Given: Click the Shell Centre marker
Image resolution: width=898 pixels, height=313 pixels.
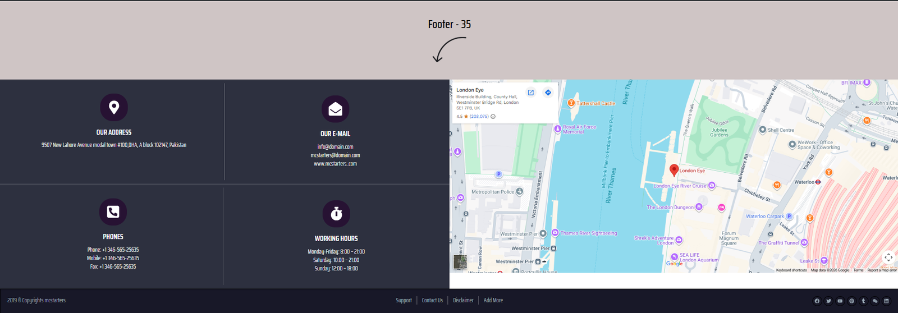Looking at the screenshot, I should 762,130.
